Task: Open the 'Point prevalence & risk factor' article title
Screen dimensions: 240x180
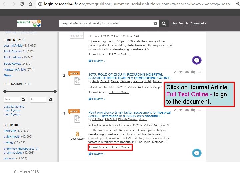Action: [x=129, y=114]
